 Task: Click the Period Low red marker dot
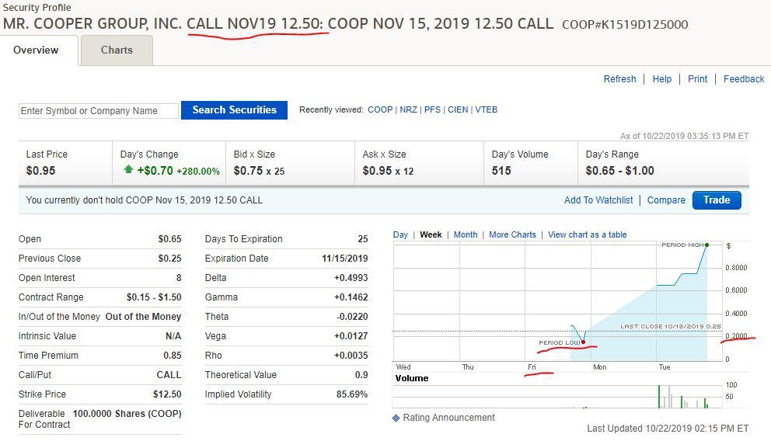(x=583, y=342)
